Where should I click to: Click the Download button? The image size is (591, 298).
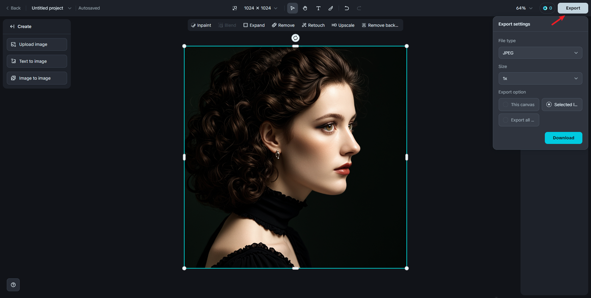click(x=563, y=138)
